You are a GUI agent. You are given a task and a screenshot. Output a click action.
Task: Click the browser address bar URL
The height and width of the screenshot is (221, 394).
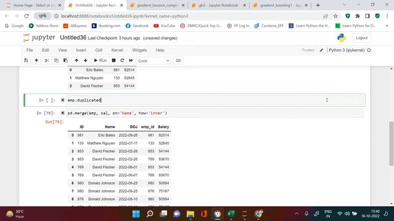(x=124, y=16)
